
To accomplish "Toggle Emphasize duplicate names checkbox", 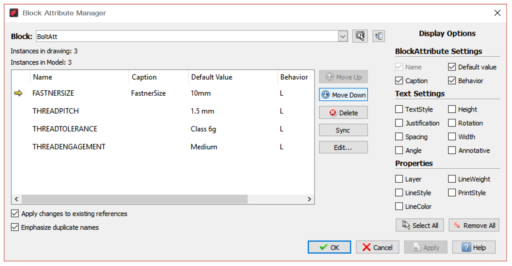I will (15, 227).
